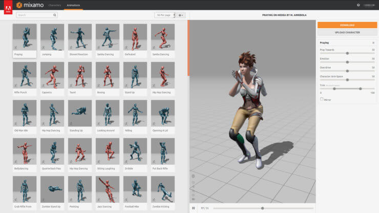Click the animation timeline scrubber handle

[263, 208]
